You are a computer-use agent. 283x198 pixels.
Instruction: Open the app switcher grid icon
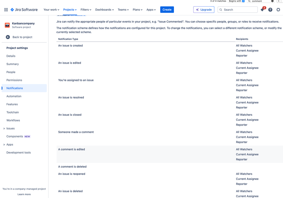6,9
